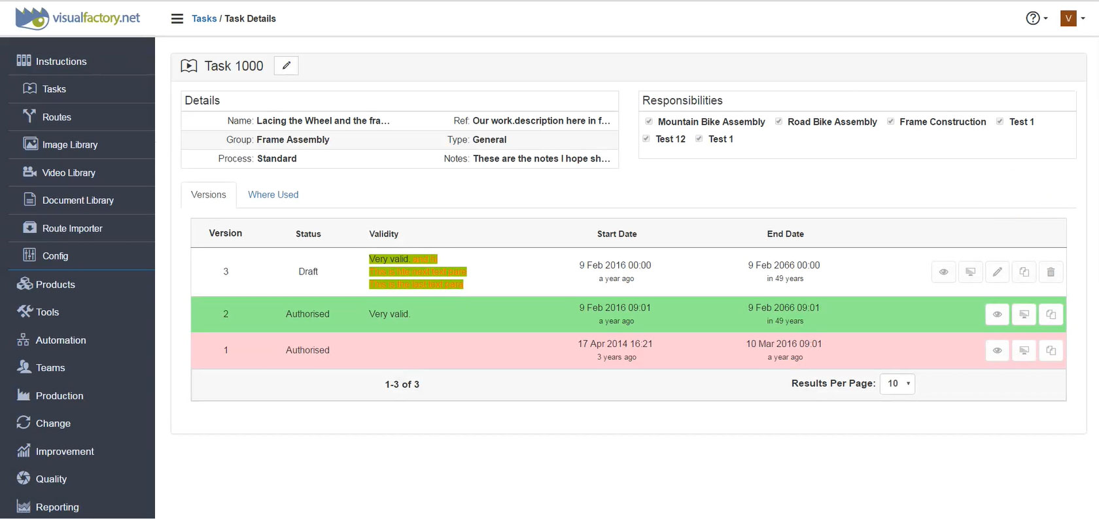Open Image Library in sidebar
Viewport: 1099px width, 519px height.
tap(69, 144)
